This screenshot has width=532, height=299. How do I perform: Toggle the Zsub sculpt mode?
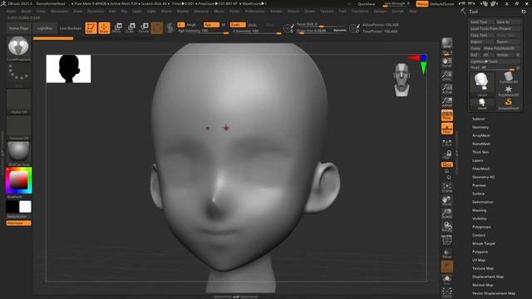(252, 25)
